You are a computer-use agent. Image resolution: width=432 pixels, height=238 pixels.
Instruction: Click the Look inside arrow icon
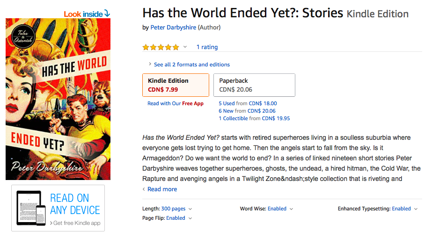pyautogui.click(x=107, y=14)
